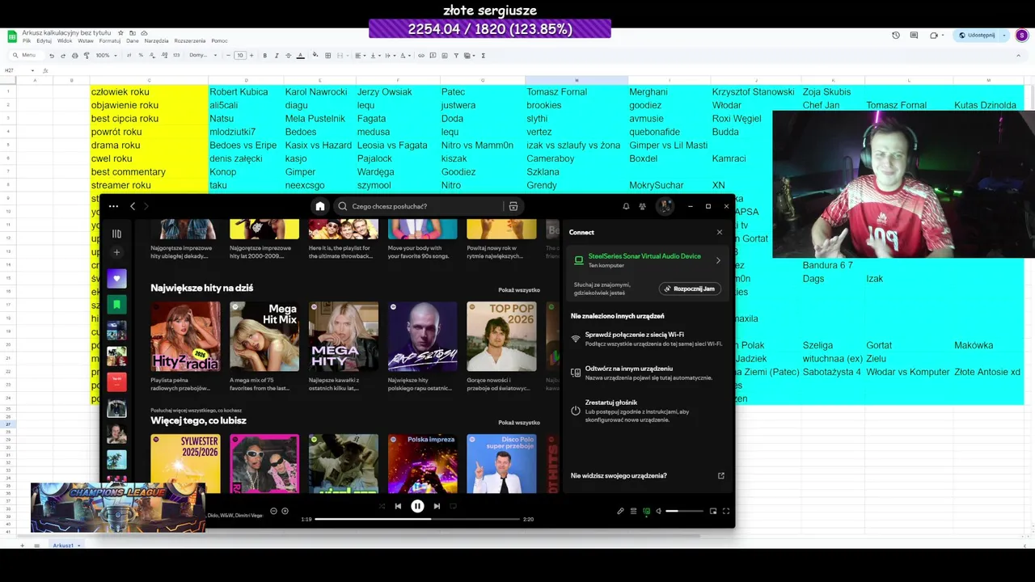
Task: Open Plik menu in Google Sheets
Action: click(x=27, y=40)
